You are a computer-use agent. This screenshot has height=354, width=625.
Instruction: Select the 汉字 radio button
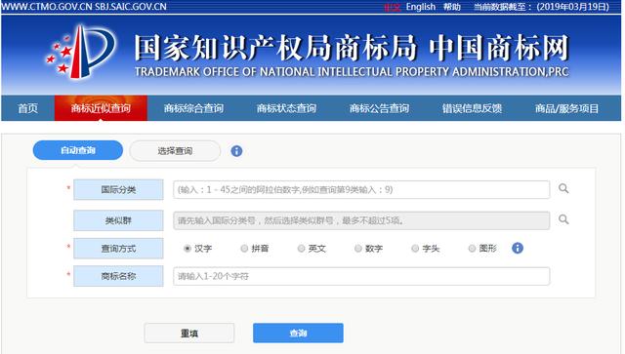[x=187, y=249]
